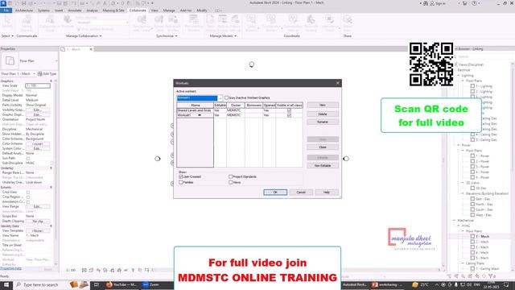The width and height of the screenshot is (515, 290).
Task: Click the Delete workset button
Action: tap(323, 114)
